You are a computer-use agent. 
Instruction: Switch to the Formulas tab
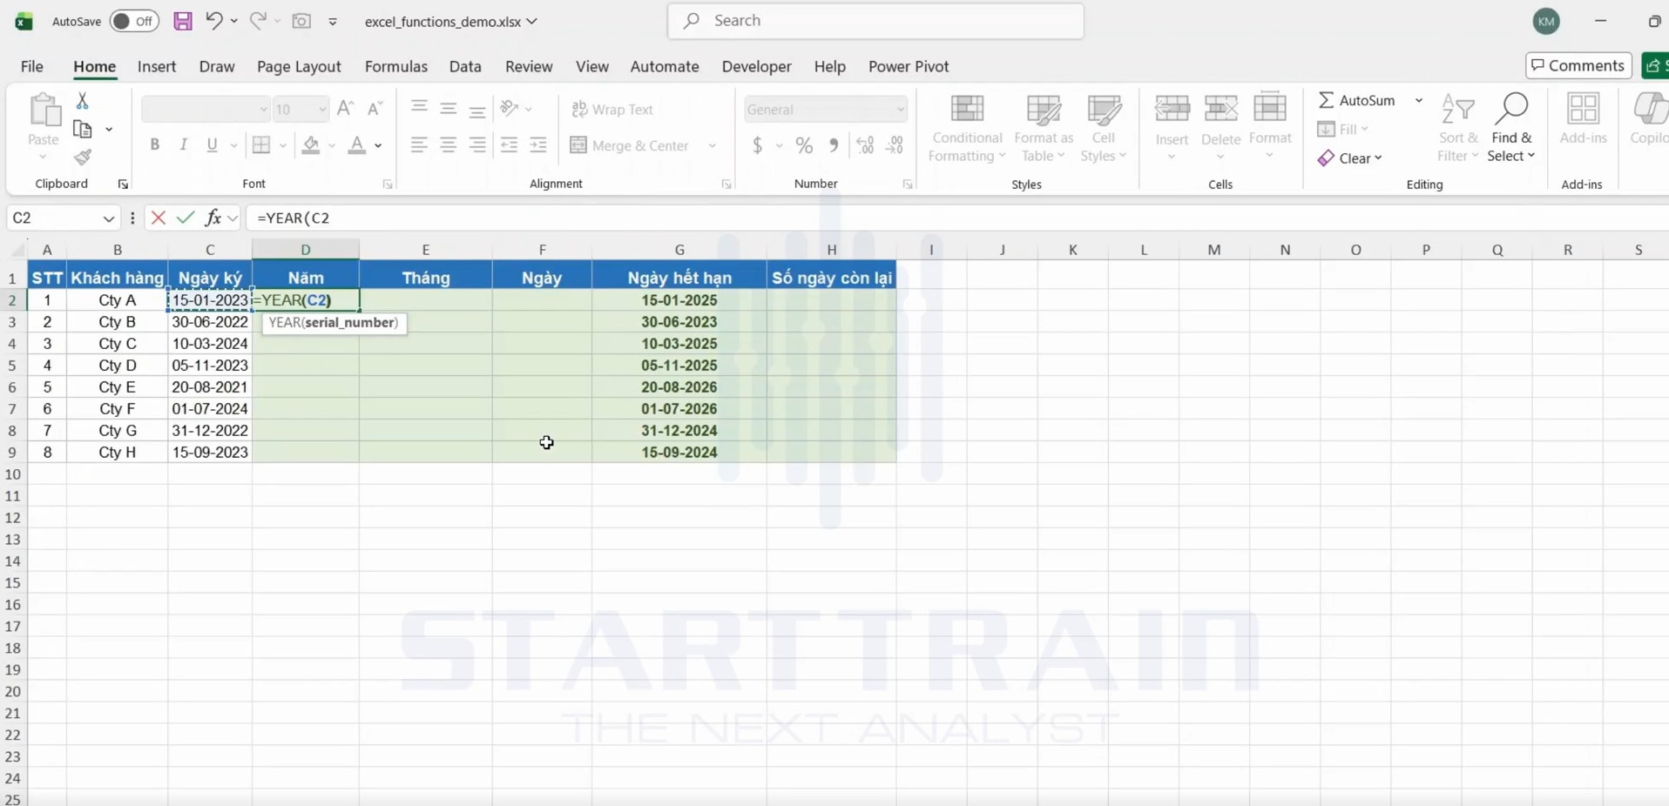(x=396, y=66)
